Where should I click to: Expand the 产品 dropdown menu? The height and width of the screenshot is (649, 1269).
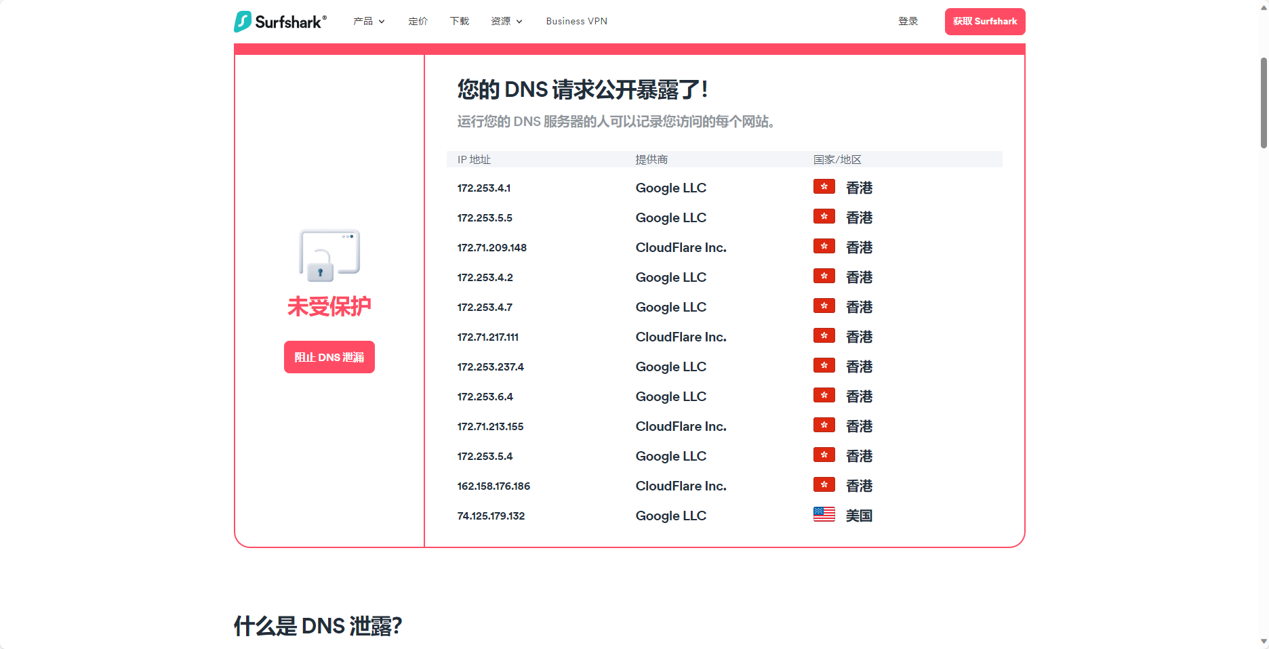369,22
